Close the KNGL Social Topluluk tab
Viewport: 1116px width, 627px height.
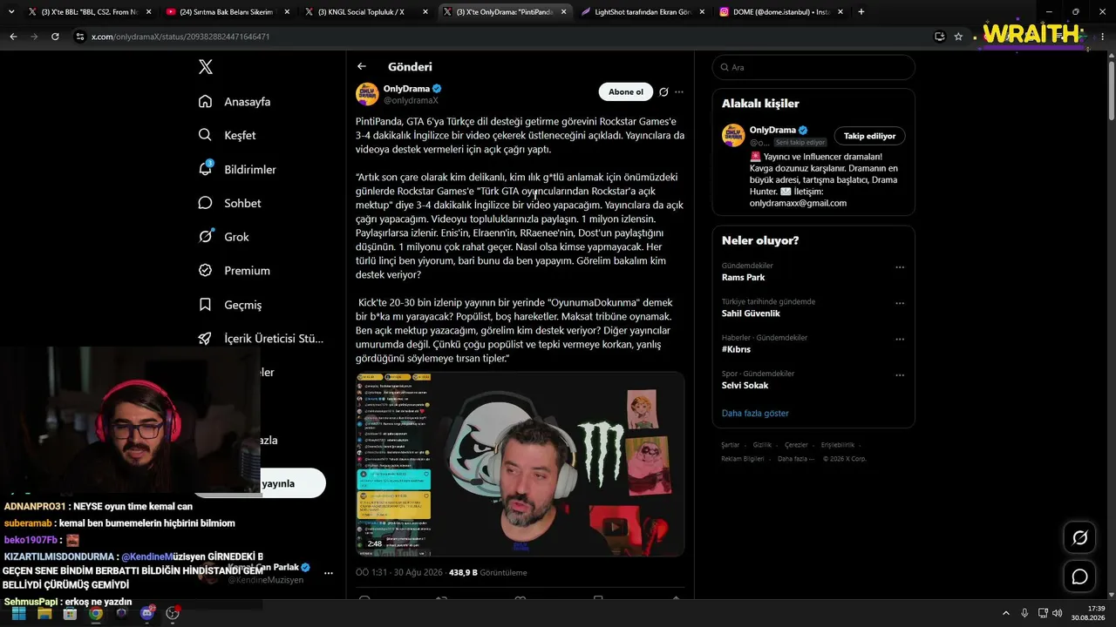point(425,12)
